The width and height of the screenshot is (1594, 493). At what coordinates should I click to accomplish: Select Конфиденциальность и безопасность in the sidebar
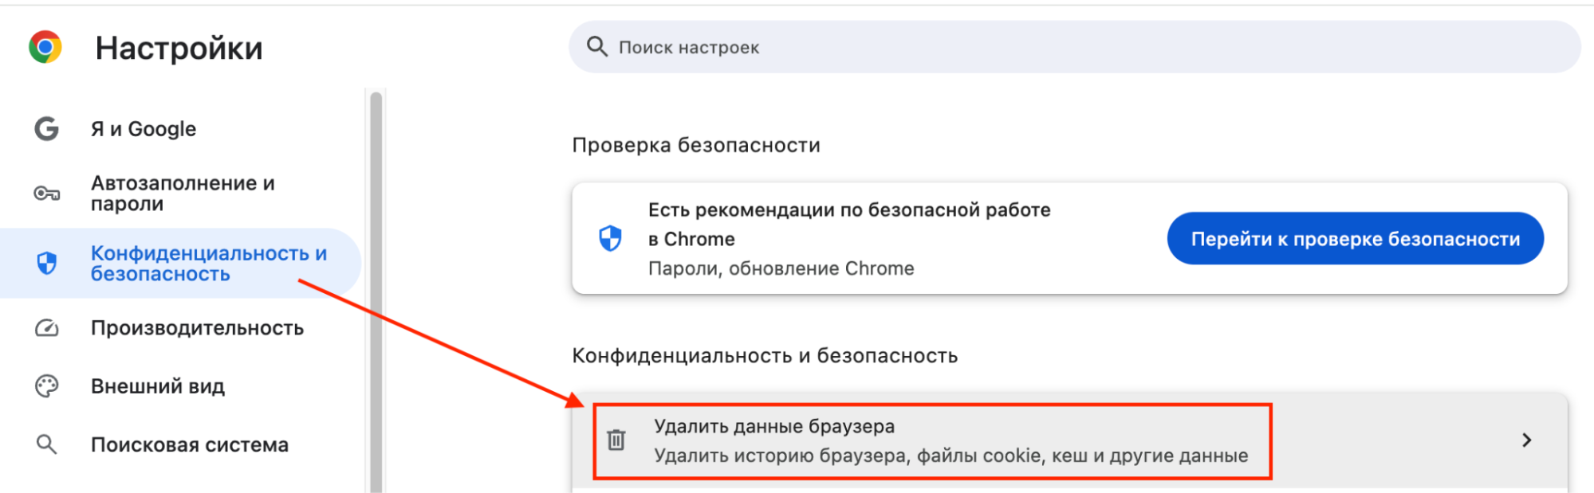click(181, 264)
